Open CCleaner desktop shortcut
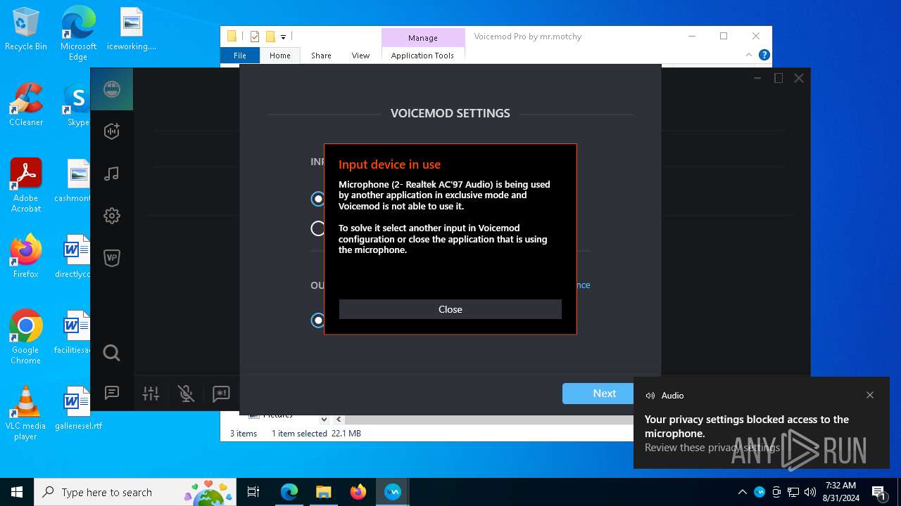This screenshot has height=506, width=901. coord(25,105)
